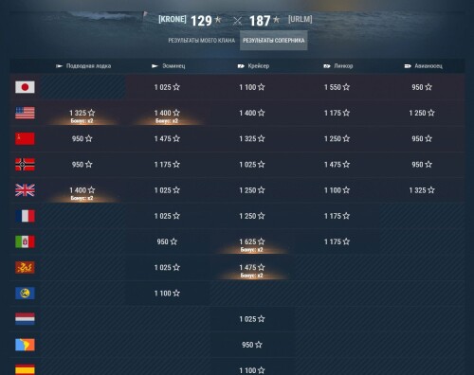Click the Линкор column header
The height and width of the screenshot is (375, 474).
tap(338, 66)
